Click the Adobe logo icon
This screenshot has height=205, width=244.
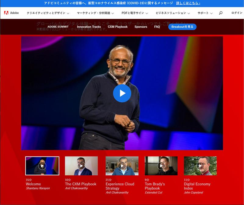click(x=6, y=13)
